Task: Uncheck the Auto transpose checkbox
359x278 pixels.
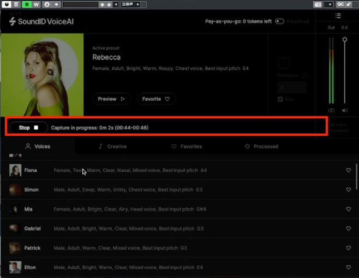Action: pyautogui.click(x=280, y=99)
